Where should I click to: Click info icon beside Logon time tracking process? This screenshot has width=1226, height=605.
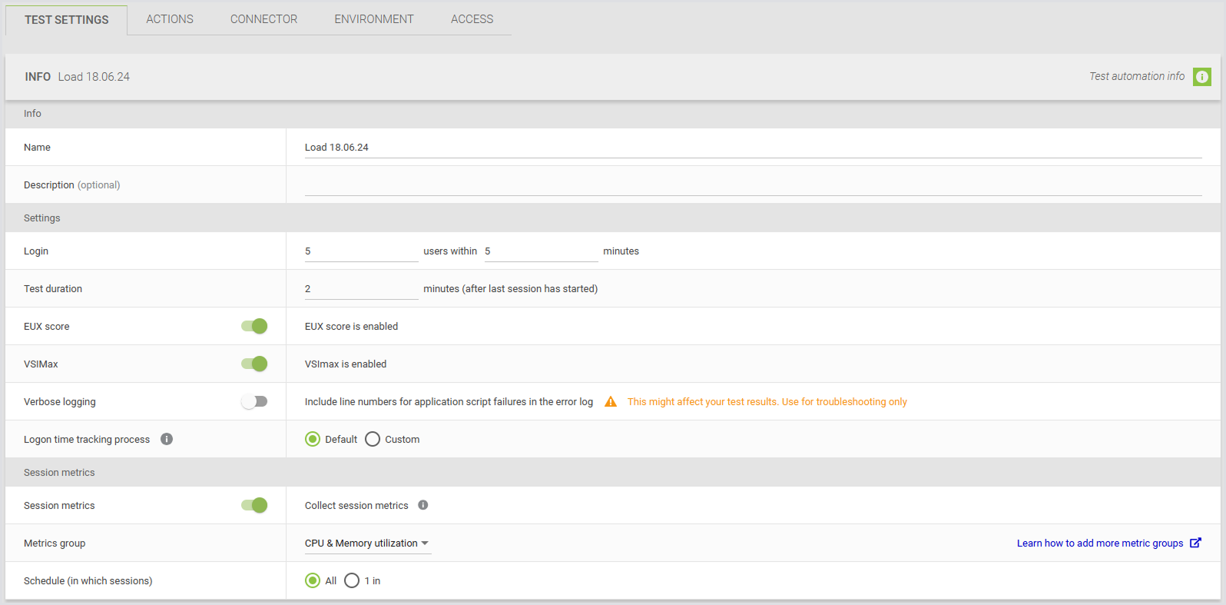(167, 439)
